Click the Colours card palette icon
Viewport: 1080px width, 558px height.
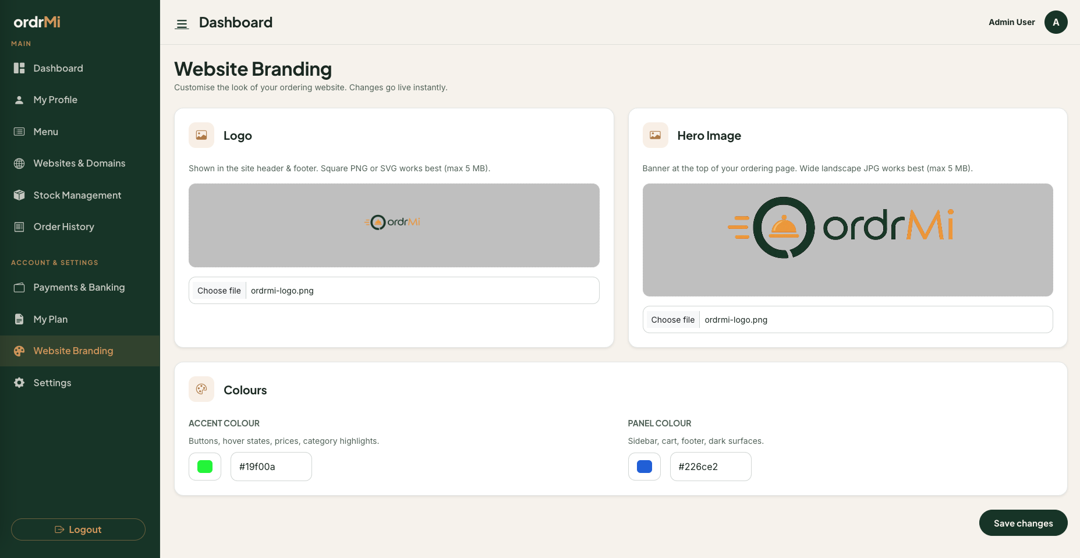[201, 389]
